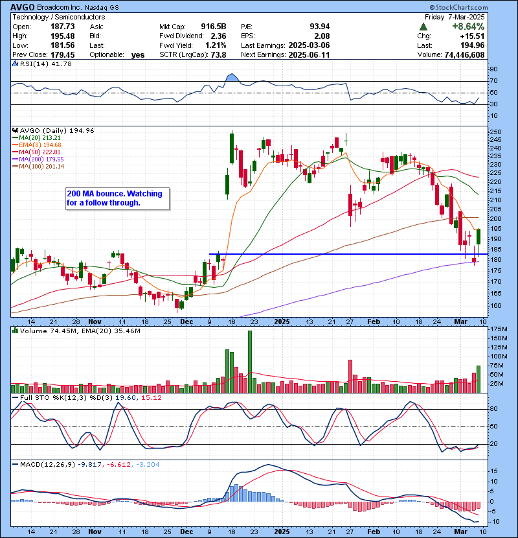
Task: Click the Low value 181.56
Action: 63,45
